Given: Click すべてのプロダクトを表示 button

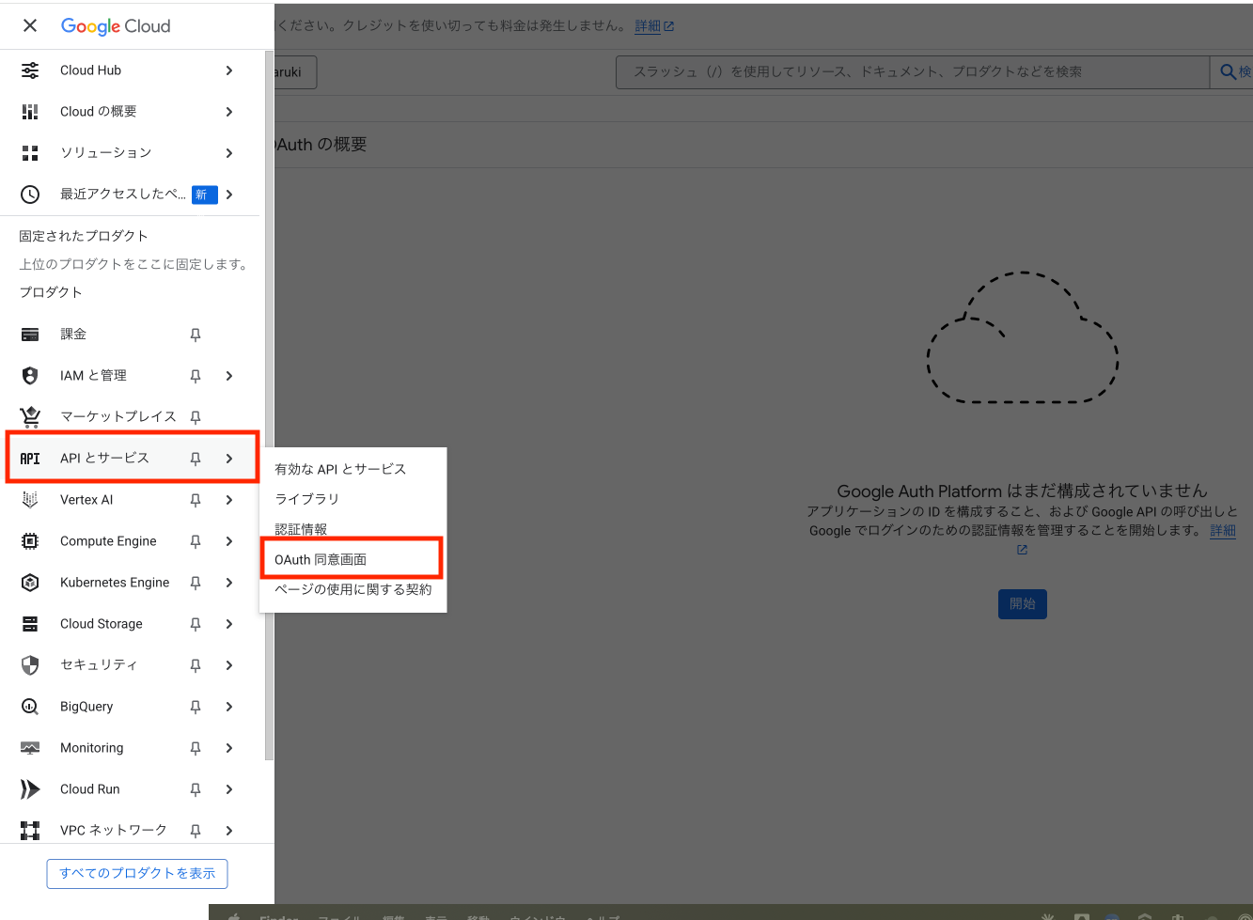Looking at the screenshot, I should point(137,873).
